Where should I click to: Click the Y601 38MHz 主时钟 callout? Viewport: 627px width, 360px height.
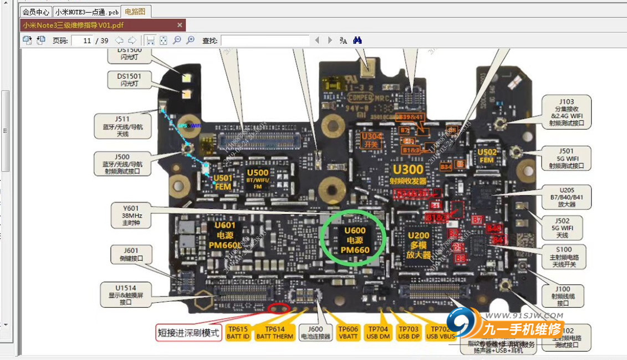pos(131,215)
